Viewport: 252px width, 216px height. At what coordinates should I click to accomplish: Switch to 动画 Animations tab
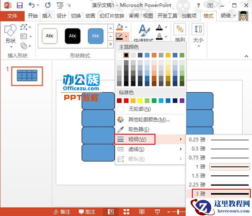point(90,16)
